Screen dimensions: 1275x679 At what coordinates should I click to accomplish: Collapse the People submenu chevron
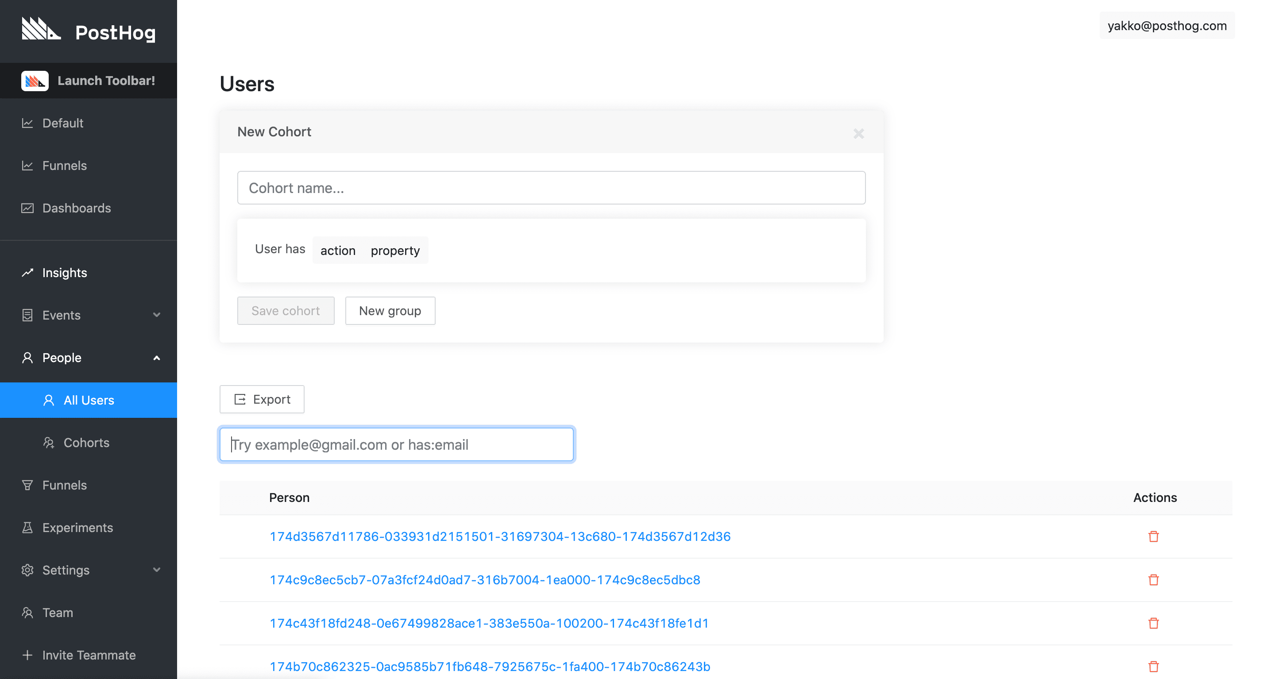click(157, 358)
